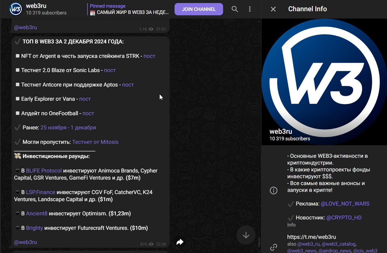Open the LSP.Finance link
This screenshot has width=387, height=253.
pyautogui.click(x=41, y=192)
